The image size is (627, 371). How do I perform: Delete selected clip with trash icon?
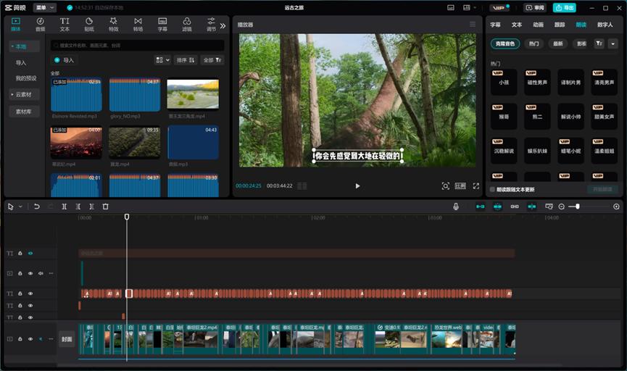point(105,207)
